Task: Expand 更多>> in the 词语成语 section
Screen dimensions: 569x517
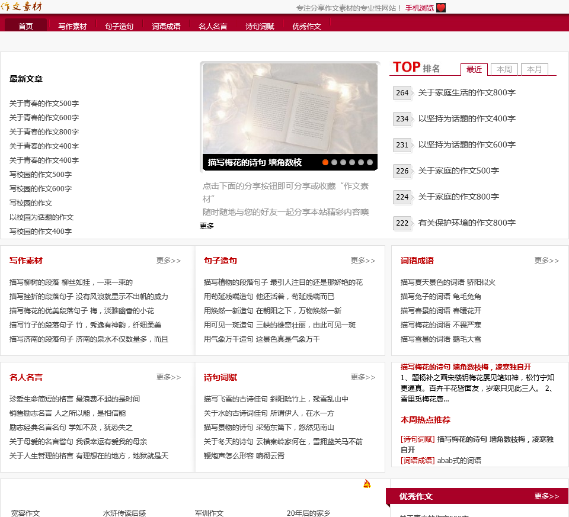Action: tap(546, 261)
